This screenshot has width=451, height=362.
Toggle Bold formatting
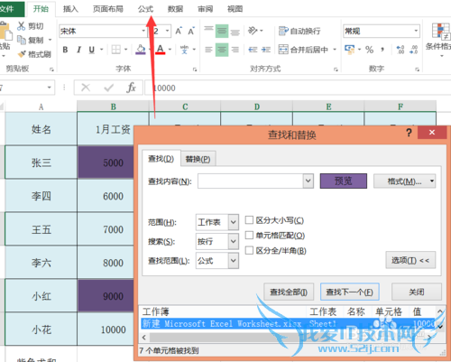(65, 50)
